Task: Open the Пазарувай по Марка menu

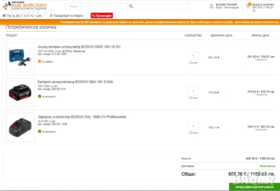Action: tap(68, 15)
